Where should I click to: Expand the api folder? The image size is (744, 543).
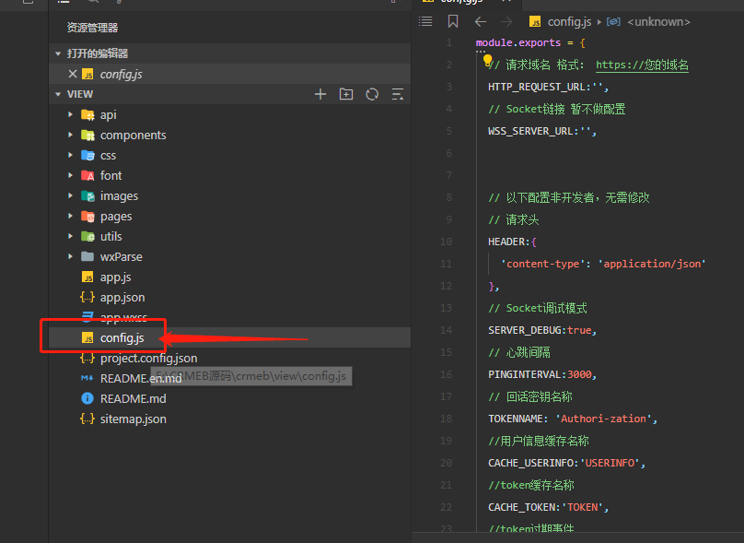click(70, 114)
